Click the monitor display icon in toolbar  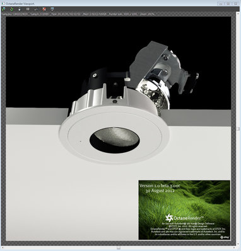click(x=52, y=9)
